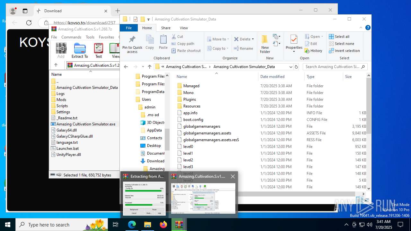Click the Cut scissors button
The width and height of the screenshot is (411, 231).
[x=177, y=37]
